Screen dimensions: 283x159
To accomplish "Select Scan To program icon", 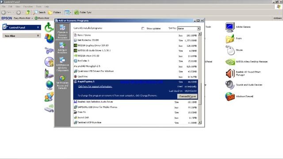I will 76,112.
